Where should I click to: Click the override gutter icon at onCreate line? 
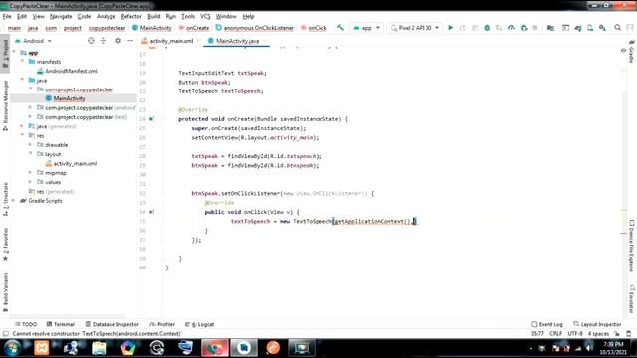click(x=151, y=119)
